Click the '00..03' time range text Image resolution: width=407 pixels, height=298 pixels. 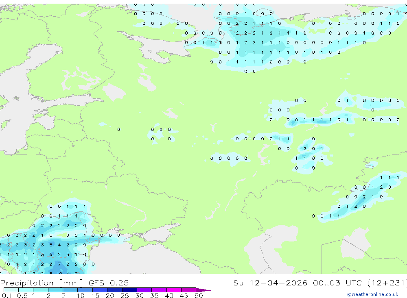click(x=326, y=283)
